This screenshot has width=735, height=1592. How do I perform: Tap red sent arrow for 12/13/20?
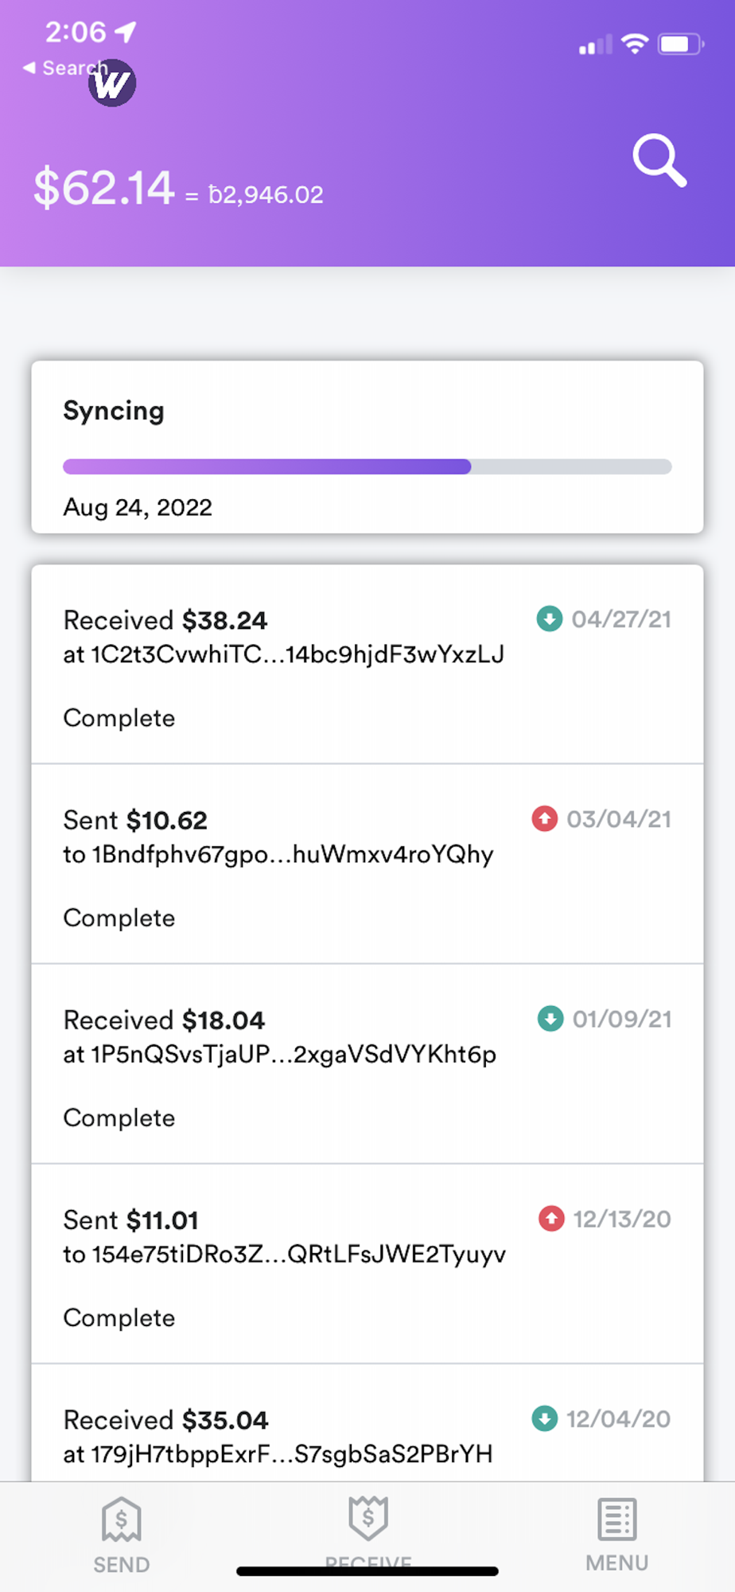(x=551, y=1218)
